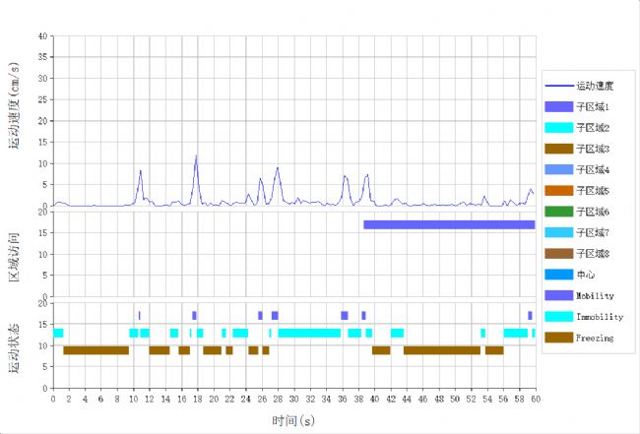The image size is (640, 434).
Task: Select the 子区域6 green legend swatch
Action: click(x=559, y=212)
